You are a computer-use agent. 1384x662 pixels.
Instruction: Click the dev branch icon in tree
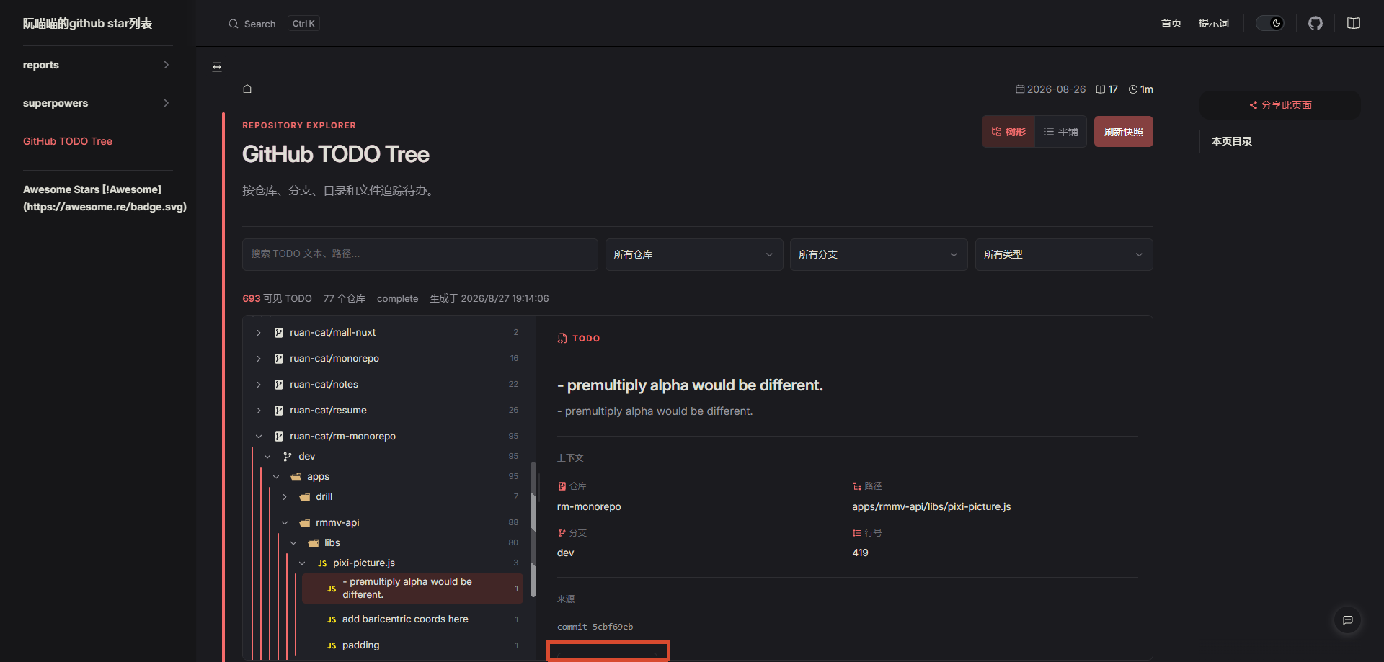click(288, 457)
